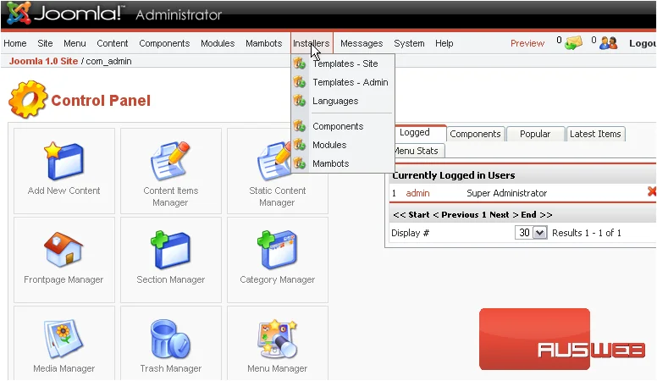Choose Mambots from Installers dropdown list
The image size is (657, 381).
tap(330, 163)
